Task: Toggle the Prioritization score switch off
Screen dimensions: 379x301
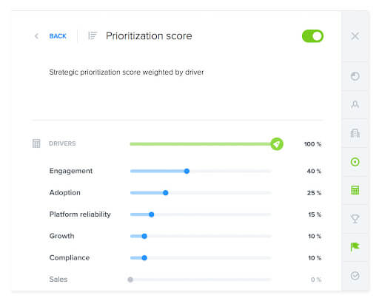Action: point(312,36)
